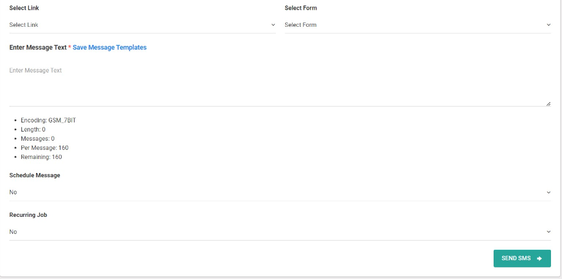Click the bold Select Link label
Image resolution: width=562 pixels, height=279 pixels.
click(24, 8)
